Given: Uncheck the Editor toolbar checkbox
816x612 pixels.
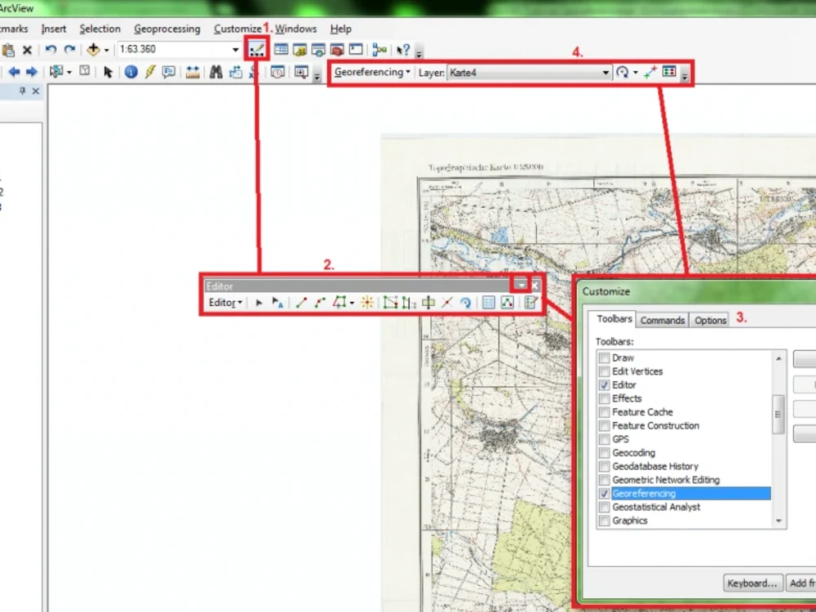Looking at the screenshot, I should coord(604,384).
